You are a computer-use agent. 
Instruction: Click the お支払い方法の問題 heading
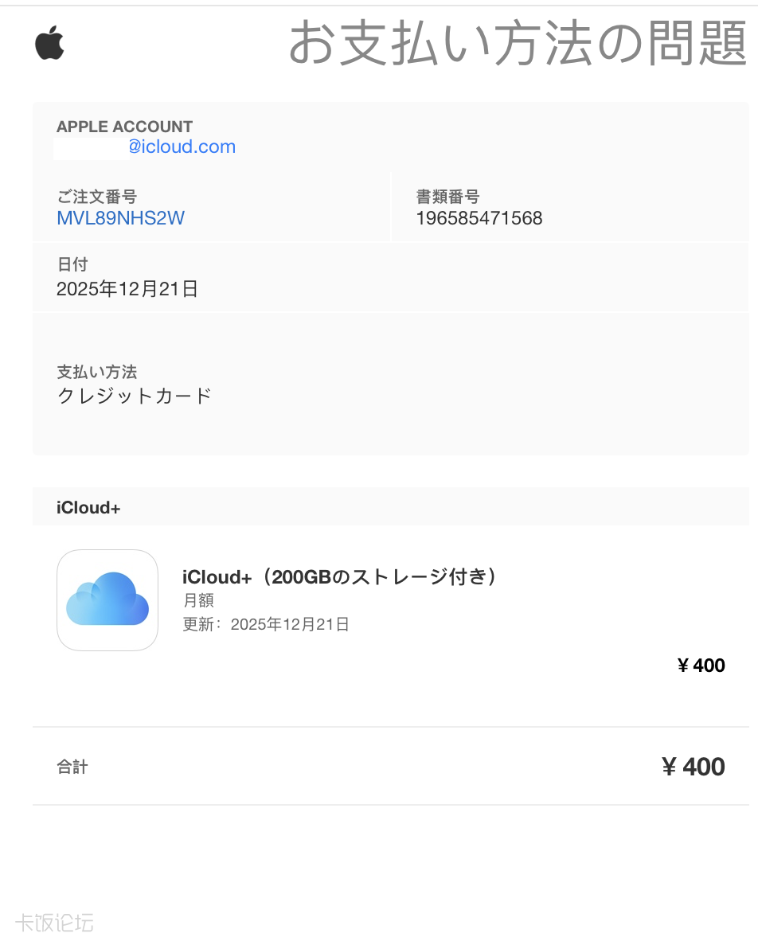pos(517,43)
